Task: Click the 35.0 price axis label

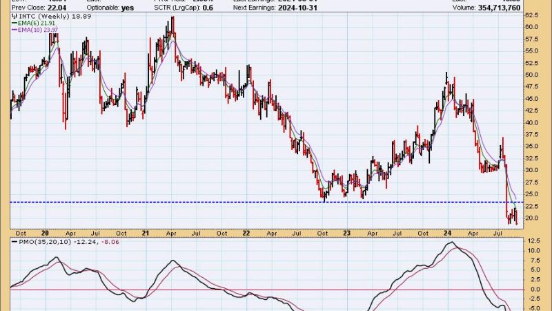Action: 531,147
